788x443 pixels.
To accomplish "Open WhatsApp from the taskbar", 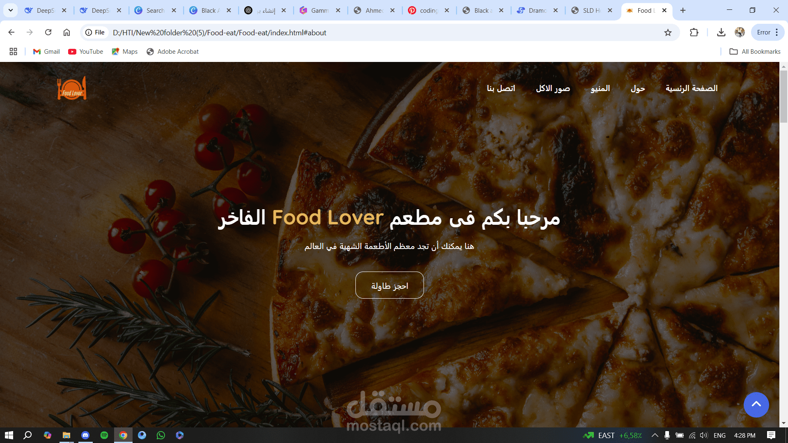I will point(161,435).
